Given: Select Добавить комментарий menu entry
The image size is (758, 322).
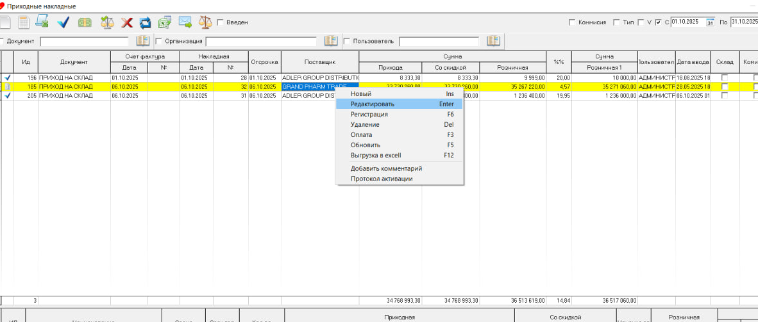Looking at the screenshot, I should (400, 168).
